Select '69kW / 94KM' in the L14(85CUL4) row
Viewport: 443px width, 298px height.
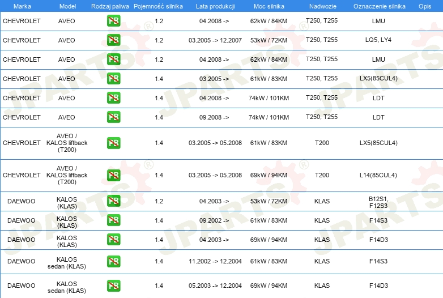(269, 175)
